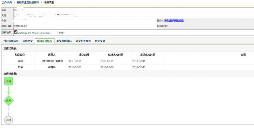This screenshot has width=254, height=130.
Task: Click actual completion date 2018-02-05
Action: coord(139,67)
